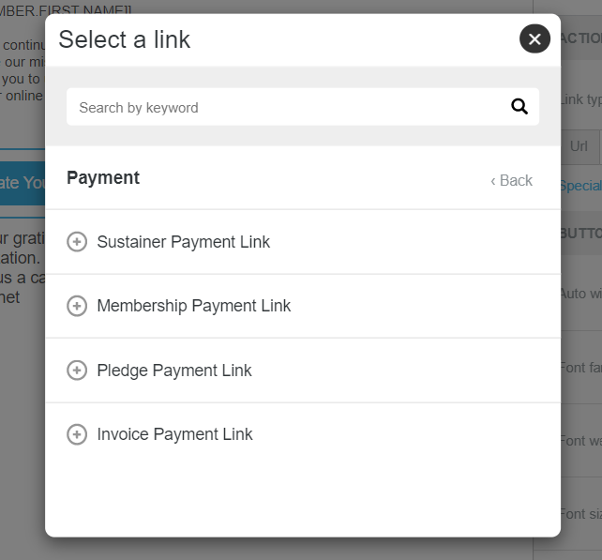Screen dimensions: 602x560
Task: Select the Sustainer Payment Link text
Action: (183, 242)
